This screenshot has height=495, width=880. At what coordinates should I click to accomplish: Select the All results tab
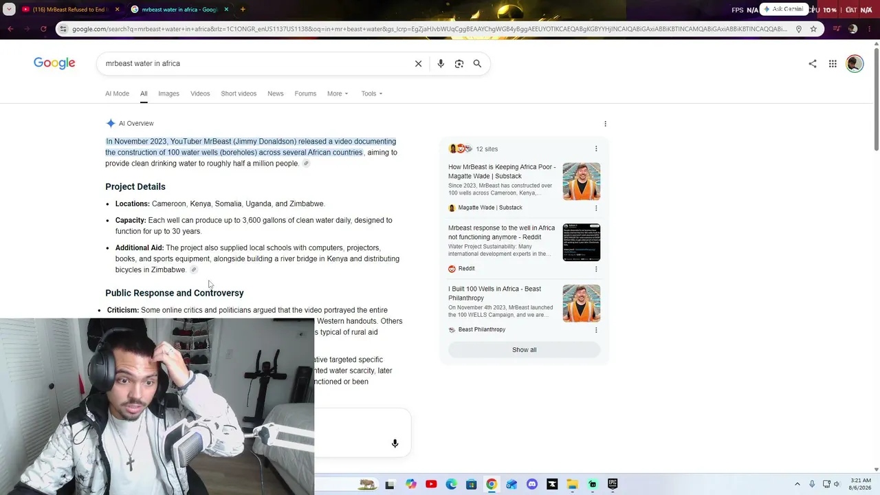coord(144,93)
